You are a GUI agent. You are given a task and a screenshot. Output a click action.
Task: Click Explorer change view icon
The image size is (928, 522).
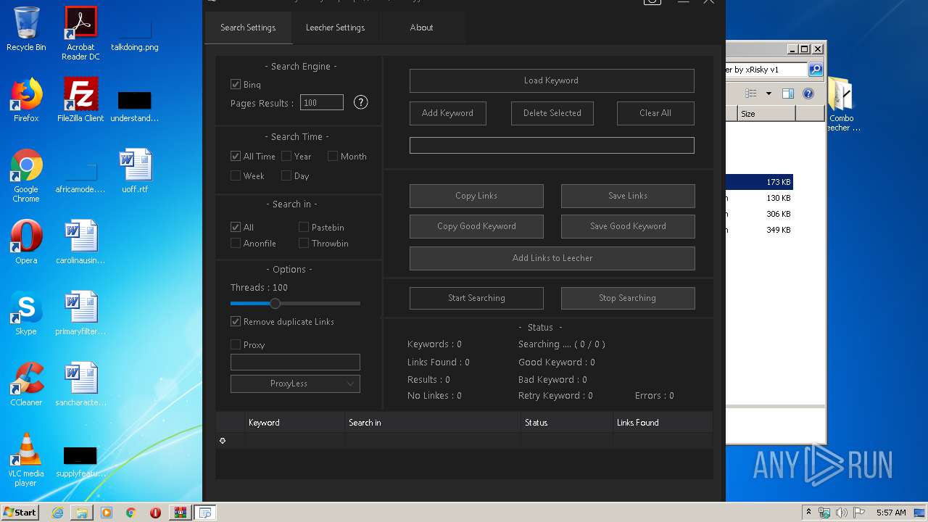click(751, 94)
